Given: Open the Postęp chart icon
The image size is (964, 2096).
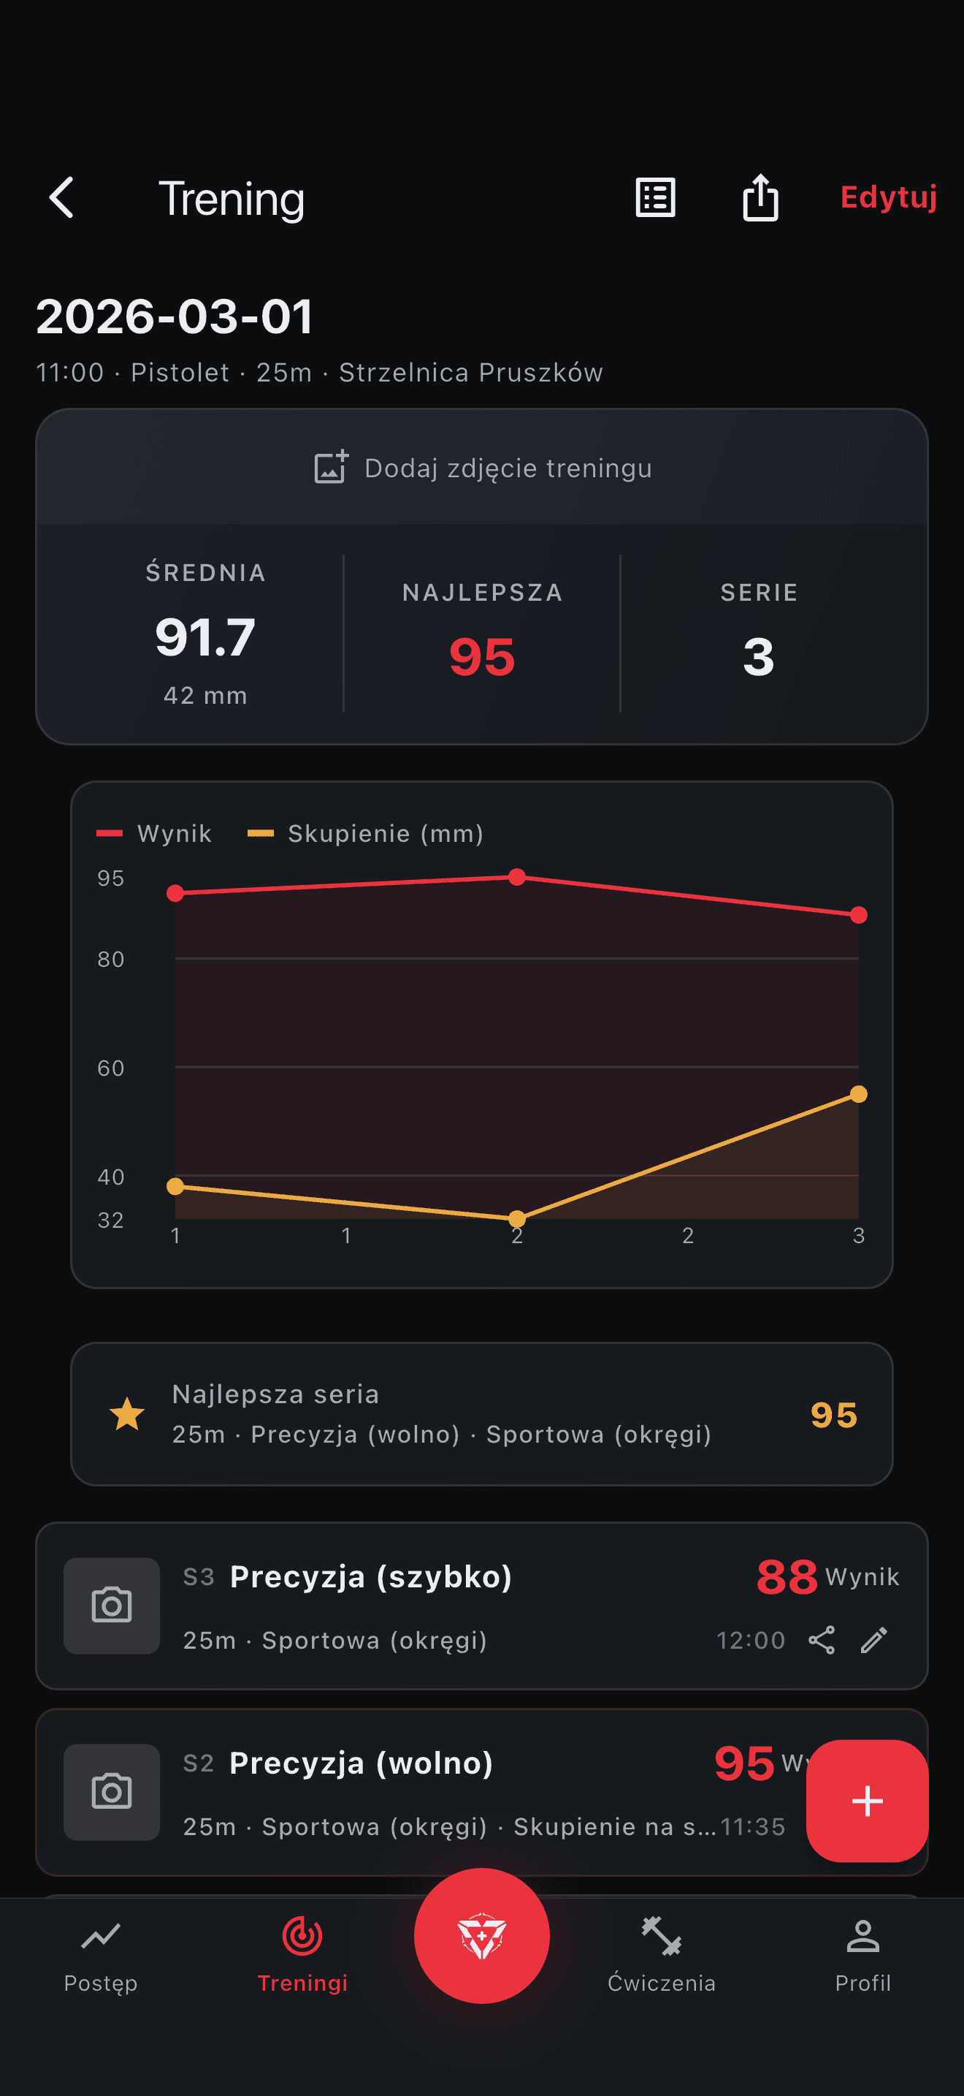Looking at the screenshot, I should [x=101, y=1937].
